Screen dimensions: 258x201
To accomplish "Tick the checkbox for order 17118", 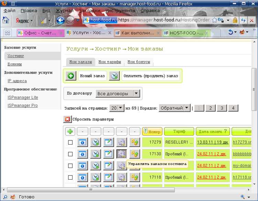I will coord(70,177).
